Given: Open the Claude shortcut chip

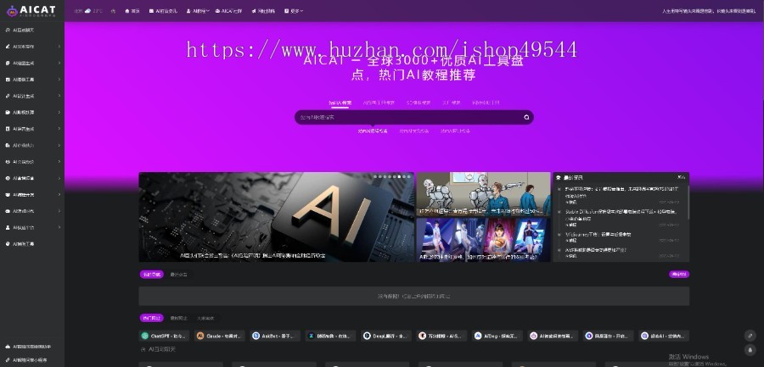Looking at the screenshot, I should point(220,336).
